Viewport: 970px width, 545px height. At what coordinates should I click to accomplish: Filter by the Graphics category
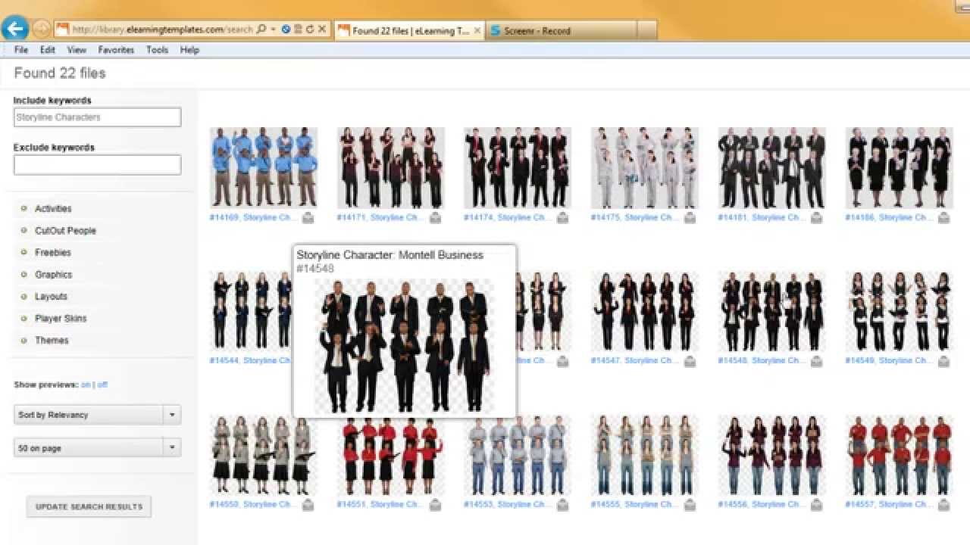click(53, 274)
